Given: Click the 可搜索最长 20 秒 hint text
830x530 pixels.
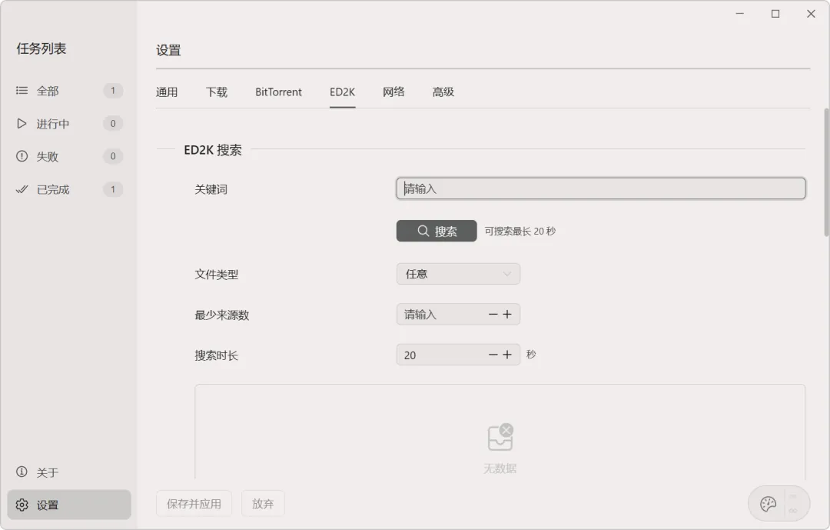Looking at the screenshot, I should pyautogui.click(x=520, y=231).
